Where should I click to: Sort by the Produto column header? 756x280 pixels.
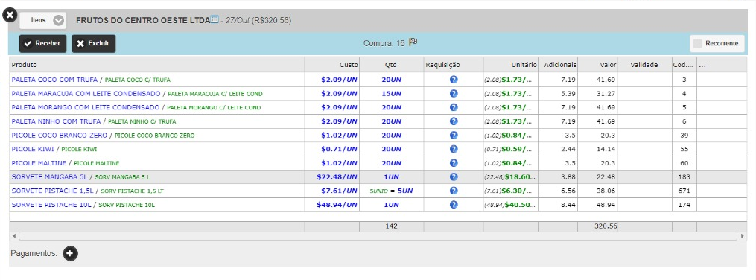(156, 65)
